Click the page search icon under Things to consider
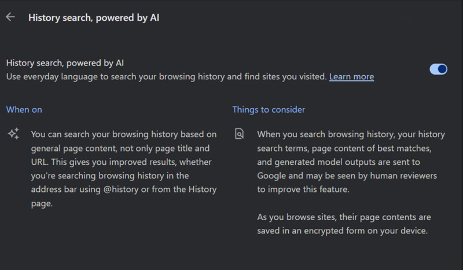The width and height of the screenshot is (463, 270). pyautogui.click(x=240, y=134)
